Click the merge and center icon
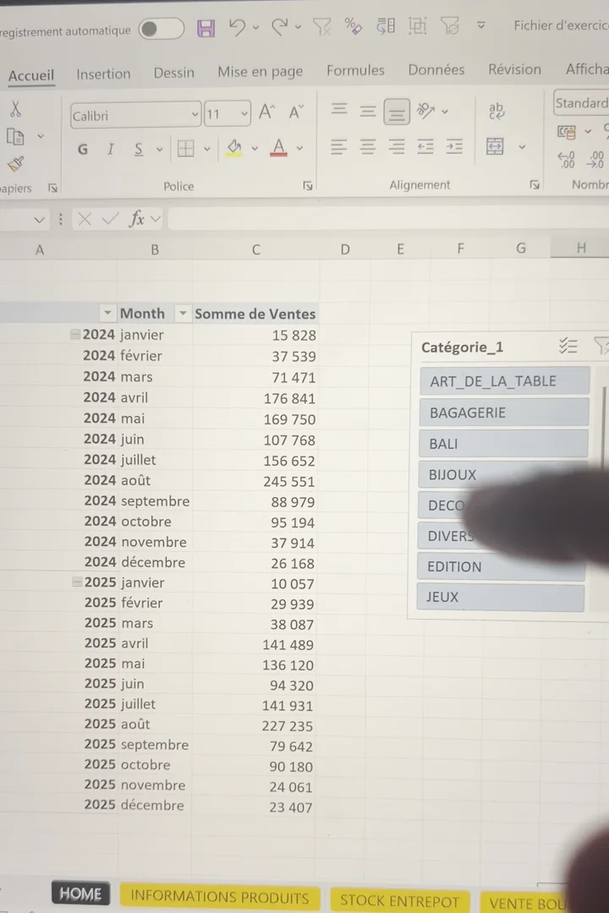This screenshot has width=609, height=913. tap(495, 146)
